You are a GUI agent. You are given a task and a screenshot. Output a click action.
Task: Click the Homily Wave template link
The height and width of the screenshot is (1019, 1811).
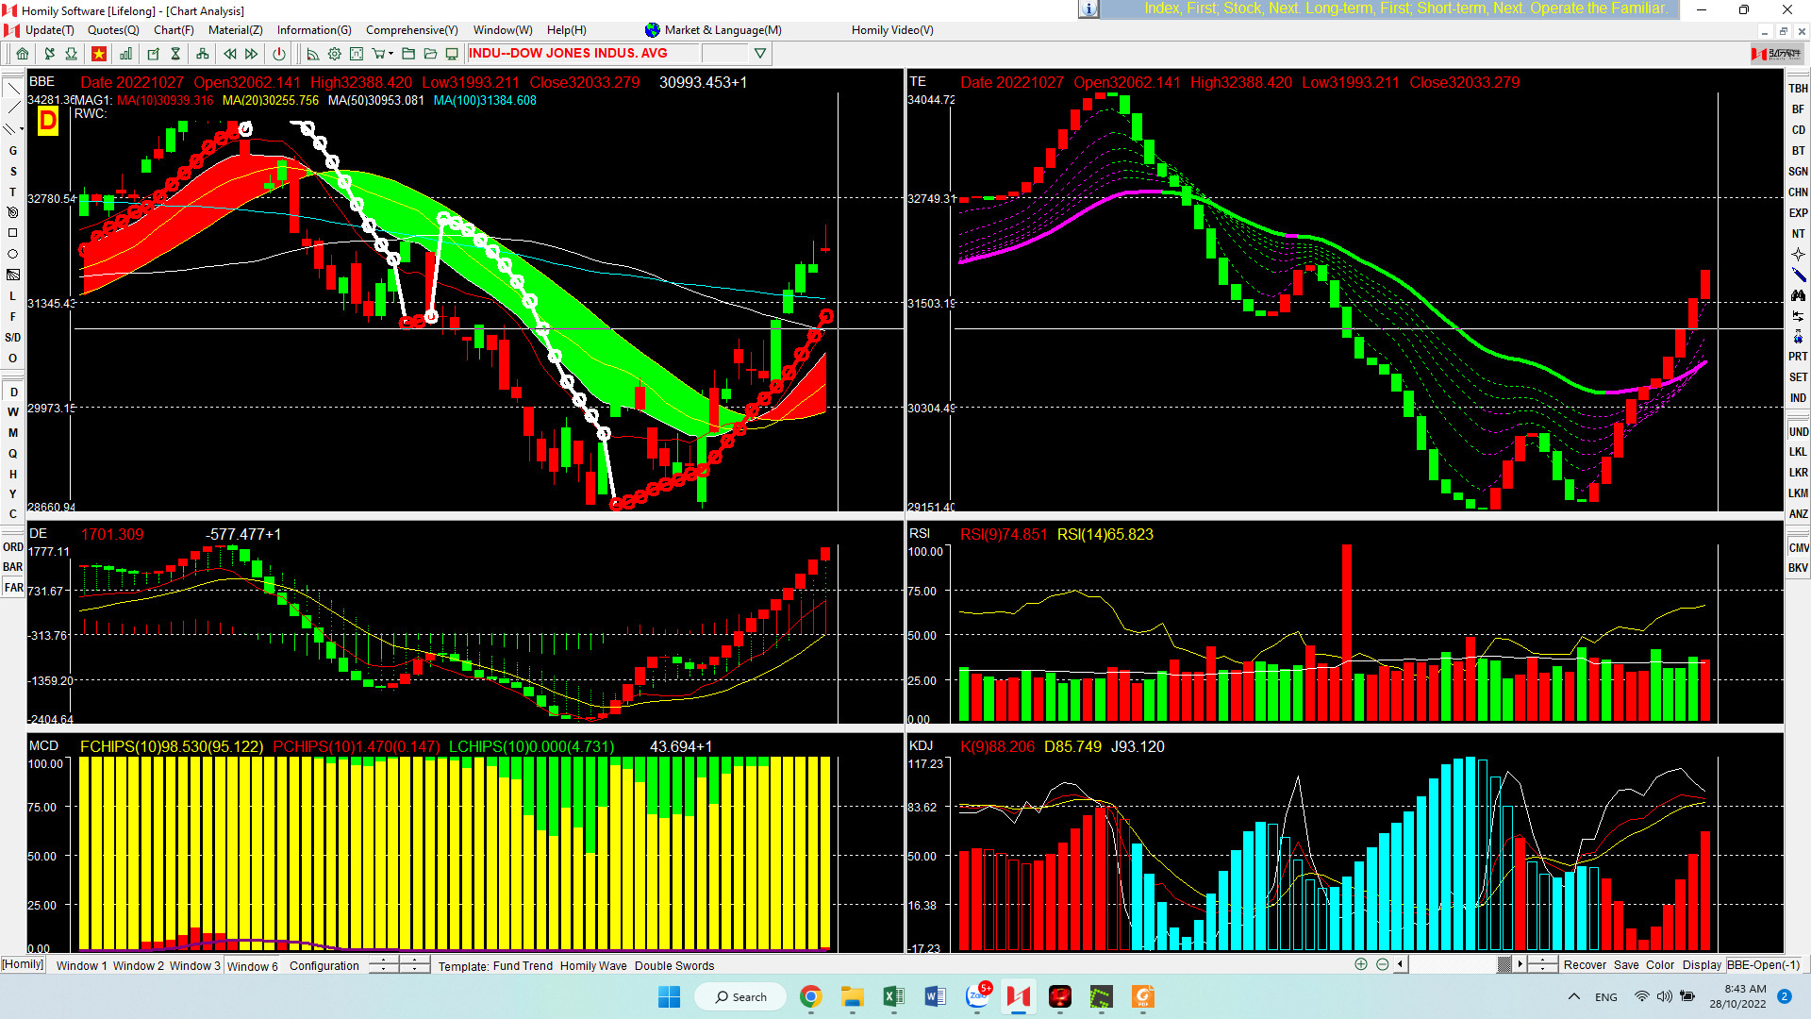coord(592,965)
